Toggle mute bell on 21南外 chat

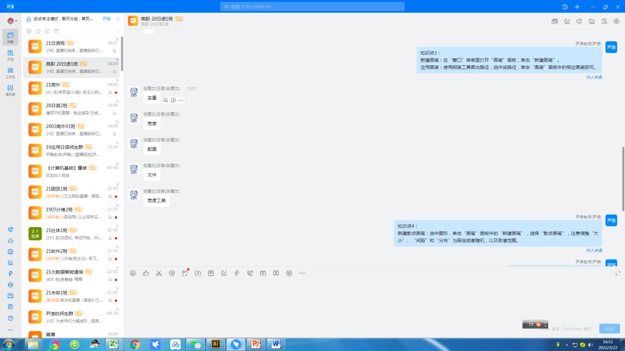point(110,93)
